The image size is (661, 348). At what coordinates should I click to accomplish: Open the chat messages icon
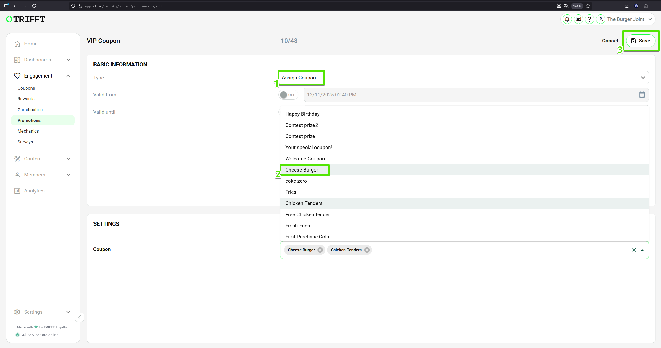pos(578,19)
